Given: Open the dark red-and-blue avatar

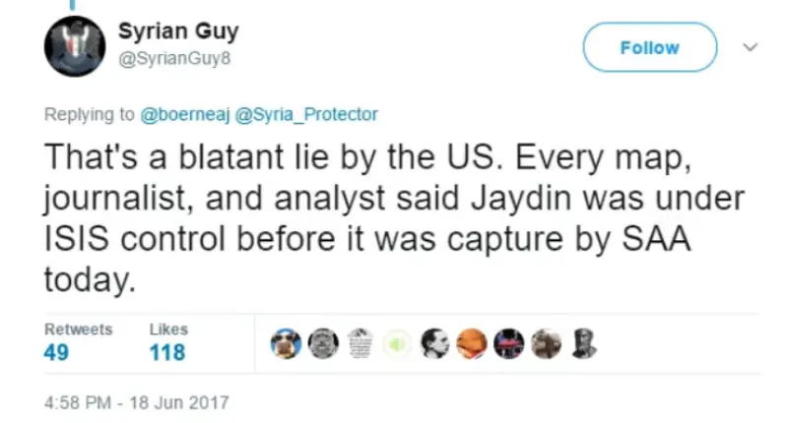Looking at the screenshot, I should [509, 343].
